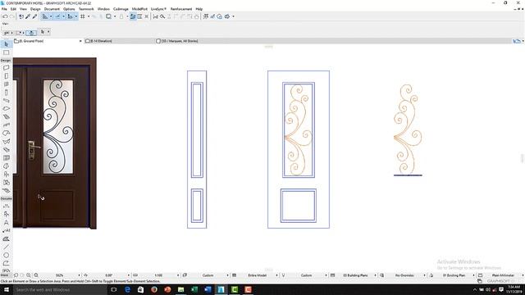
Task: Open the Teamwork menu
Action: pyautogui.click(x=86, y=9)
